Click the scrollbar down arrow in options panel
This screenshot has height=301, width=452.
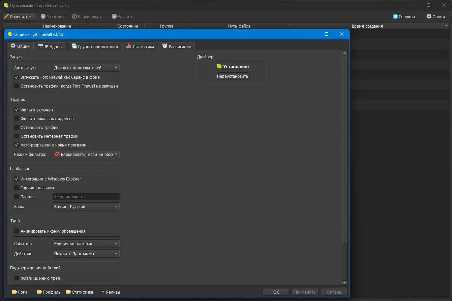344,283
